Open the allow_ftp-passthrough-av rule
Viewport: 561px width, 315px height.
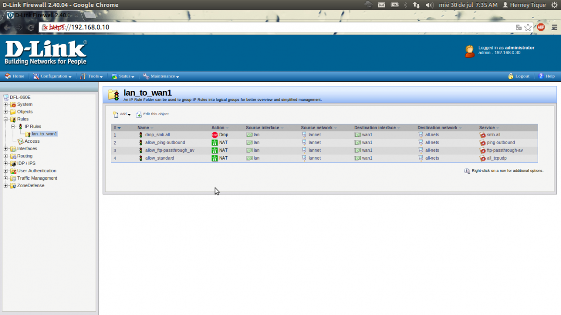click(x=170, y=150)
